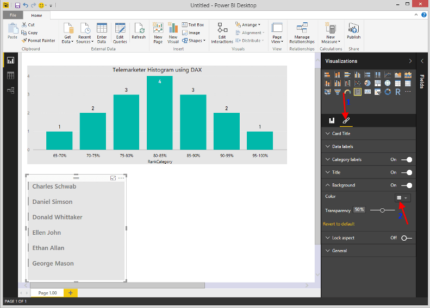Click the Get Data icon

68,31
